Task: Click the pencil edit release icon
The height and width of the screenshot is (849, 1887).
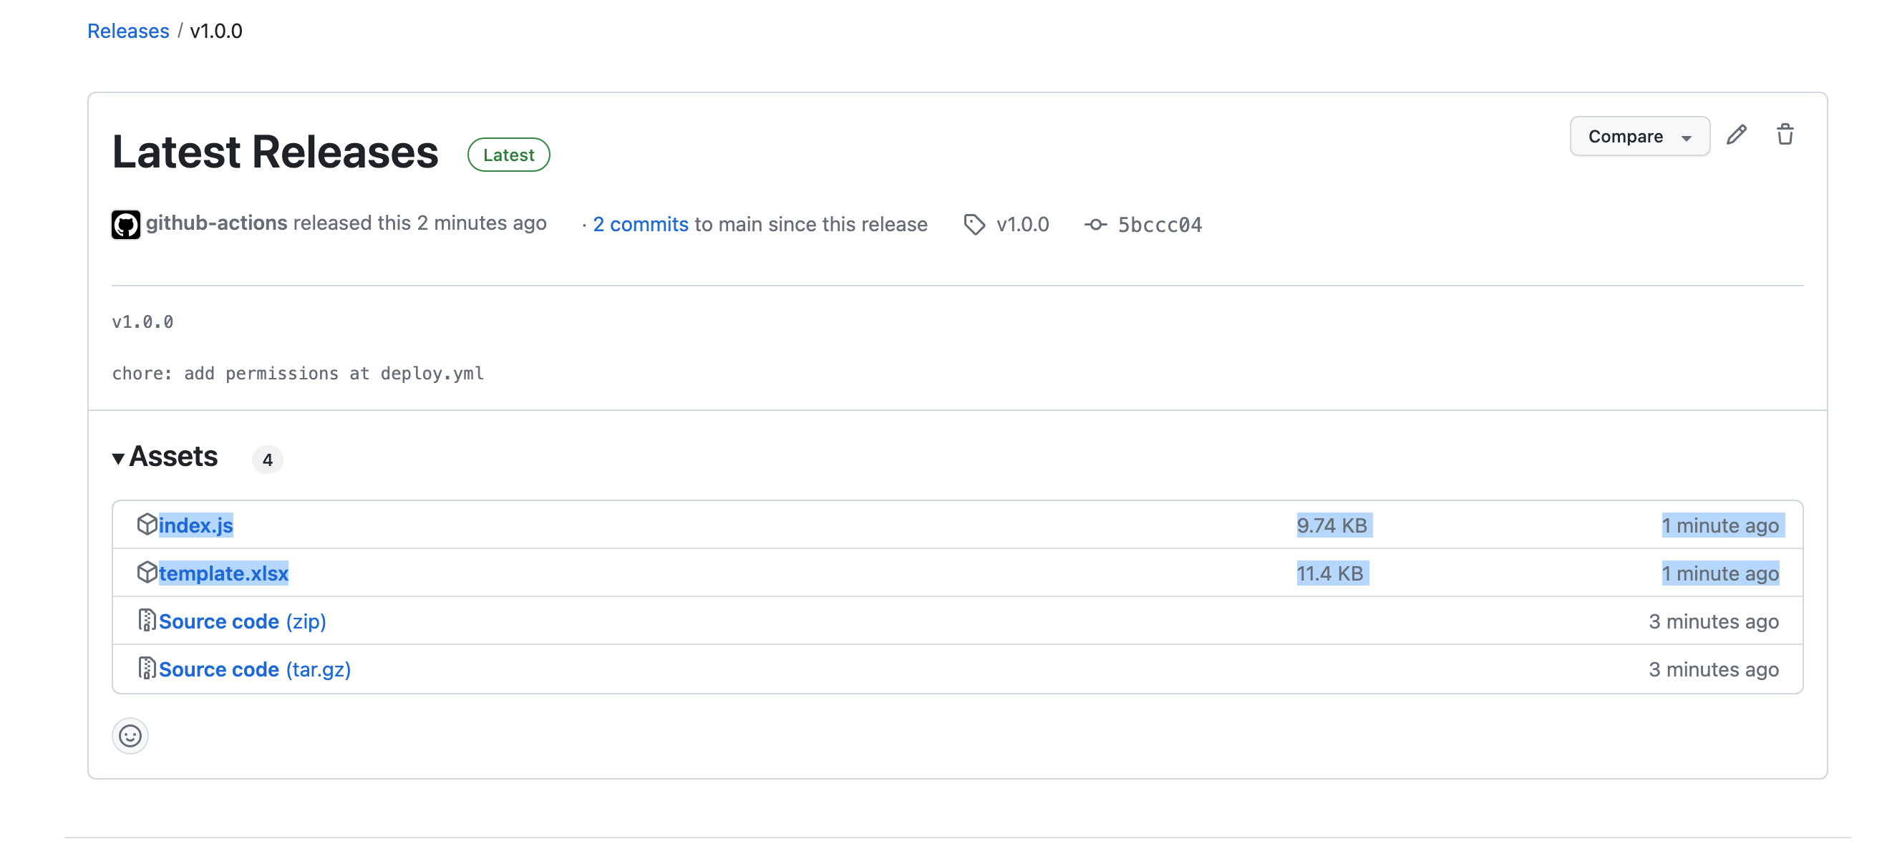Action: tap(1736, 135)
